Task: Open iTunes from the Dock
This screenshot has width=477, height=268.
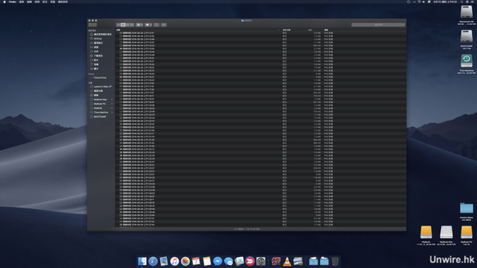Action: click(x=174, y=261)
